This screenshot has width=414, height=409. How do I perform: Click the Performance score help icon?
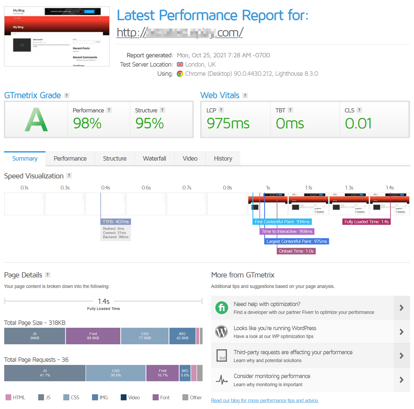tap(109, 110)
